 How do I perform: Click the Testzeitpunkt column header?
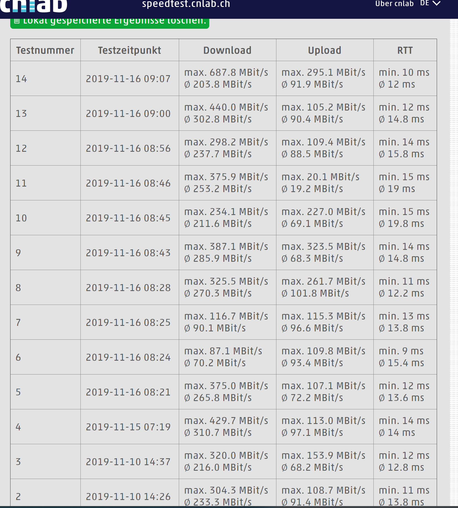click(129, 50)
